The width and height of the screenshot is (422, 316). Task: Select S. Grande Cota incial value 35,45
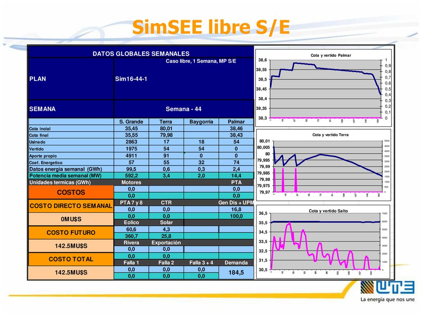131,129
